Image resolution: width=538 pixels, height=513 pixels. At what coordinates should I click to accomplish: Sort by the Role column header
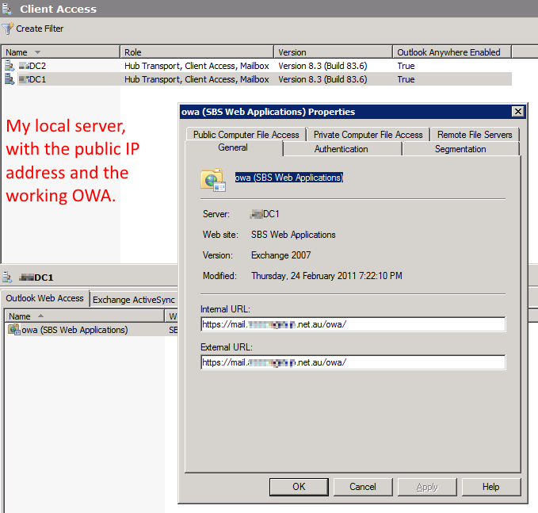click(x=197, y=52)
